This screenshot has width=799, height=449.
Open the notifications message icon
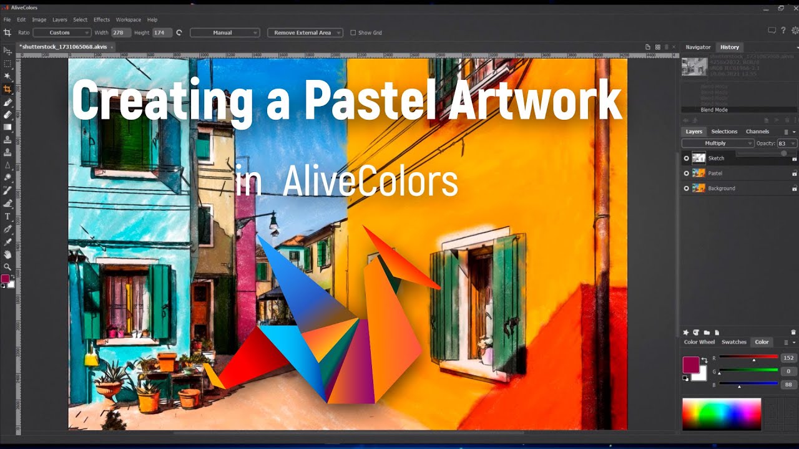tap(772, 30)
